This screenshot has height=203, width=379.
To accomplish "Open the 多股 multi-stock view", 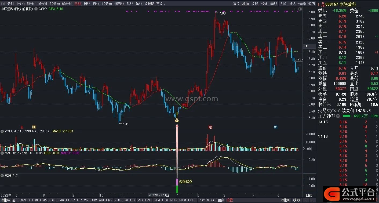I will pyautogui.click(x=255, y=4).
